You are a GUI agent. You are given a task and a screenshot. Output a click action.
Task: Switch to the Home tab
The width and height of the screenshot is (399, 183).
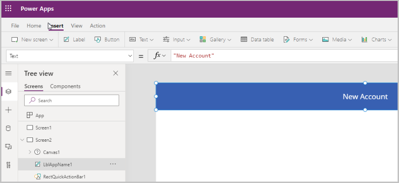(x=34, y=26)
